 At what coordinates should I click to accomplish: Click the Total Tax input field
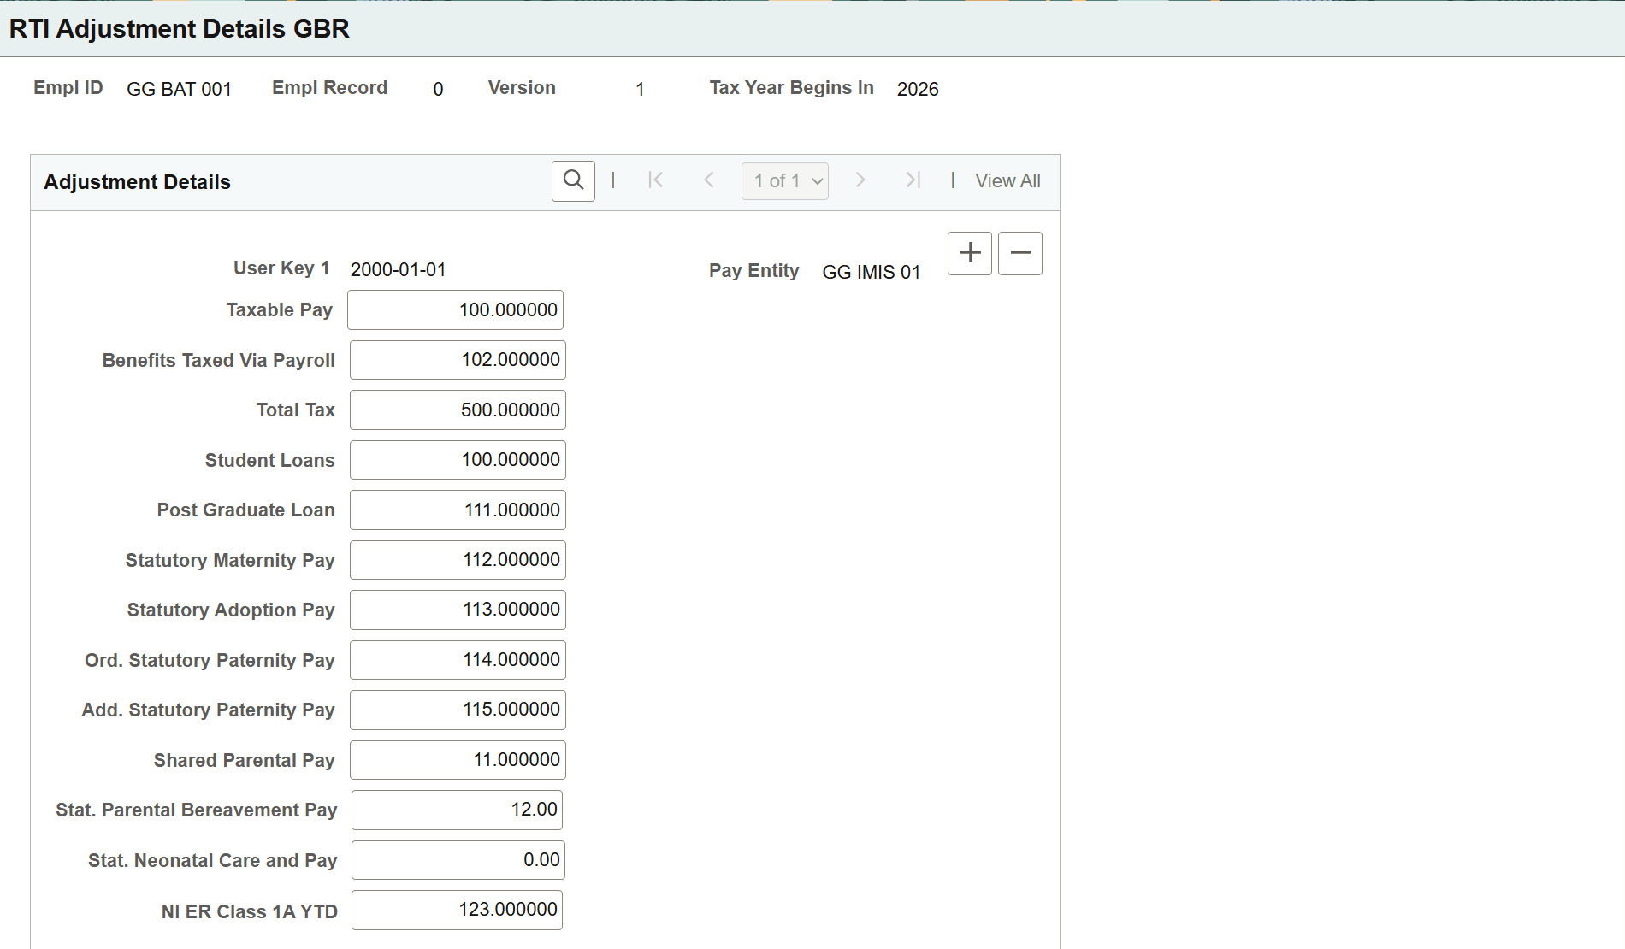click(458, 410)
